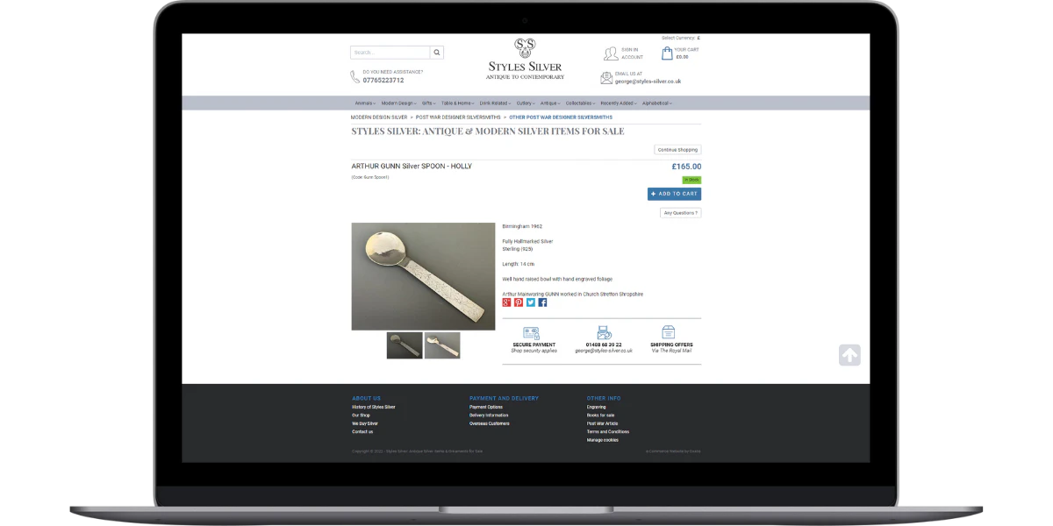1053x526 pixels.
Task: Share product on Facebook
Action: click(x=542, y=302)
